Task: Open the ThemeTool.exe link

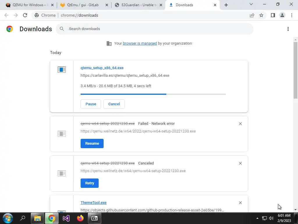Action: tap(93, 202)
